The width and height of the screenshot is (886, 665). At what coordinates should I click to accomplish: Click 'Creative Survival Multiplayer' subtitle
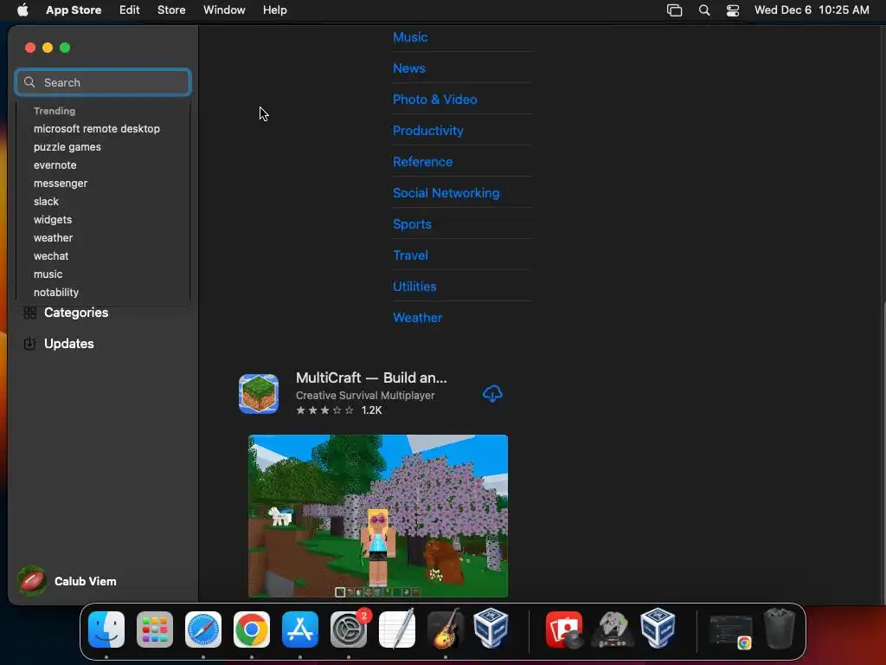(365, 396)
